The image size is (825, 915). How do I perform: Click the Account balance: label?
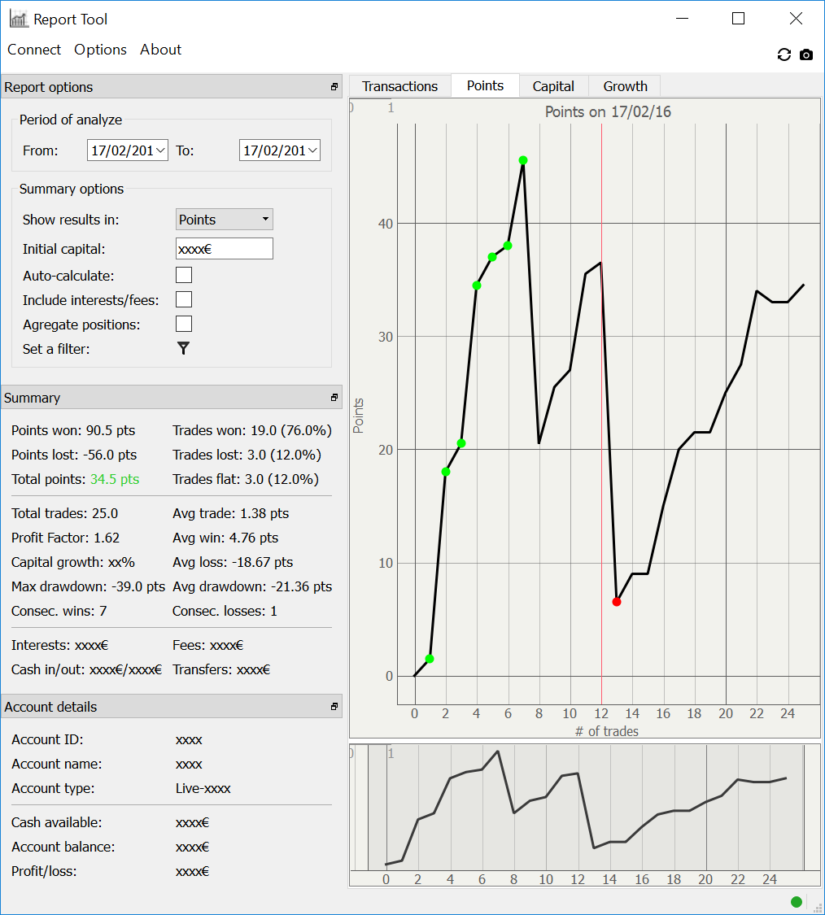[63, 847]
